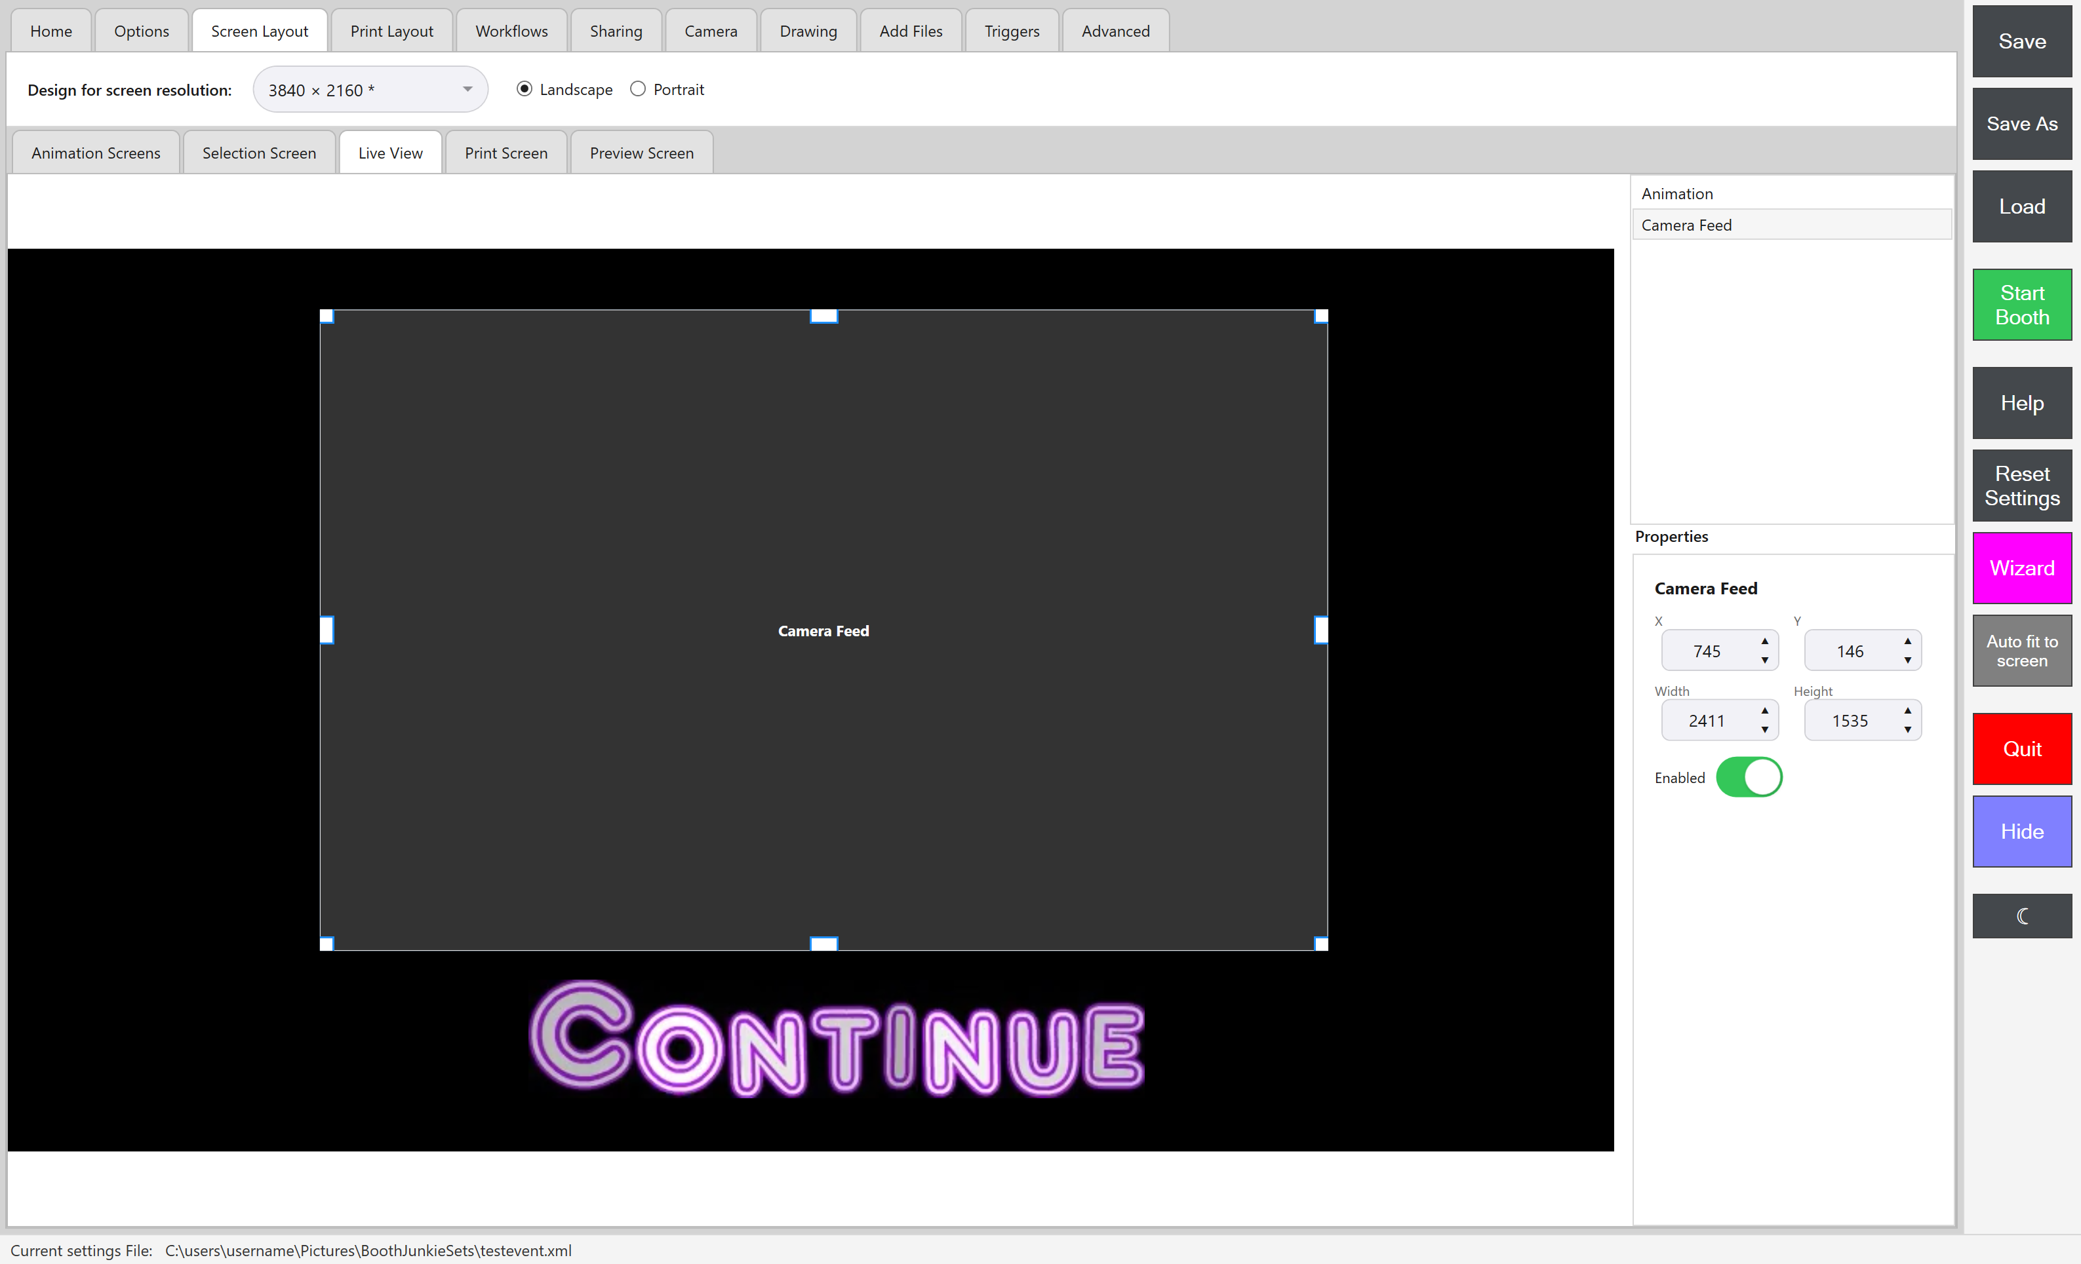Switch to Animation Screens sub-tab
The height and width of the screenshot is (1264, 2081).
tap(96, 153)
